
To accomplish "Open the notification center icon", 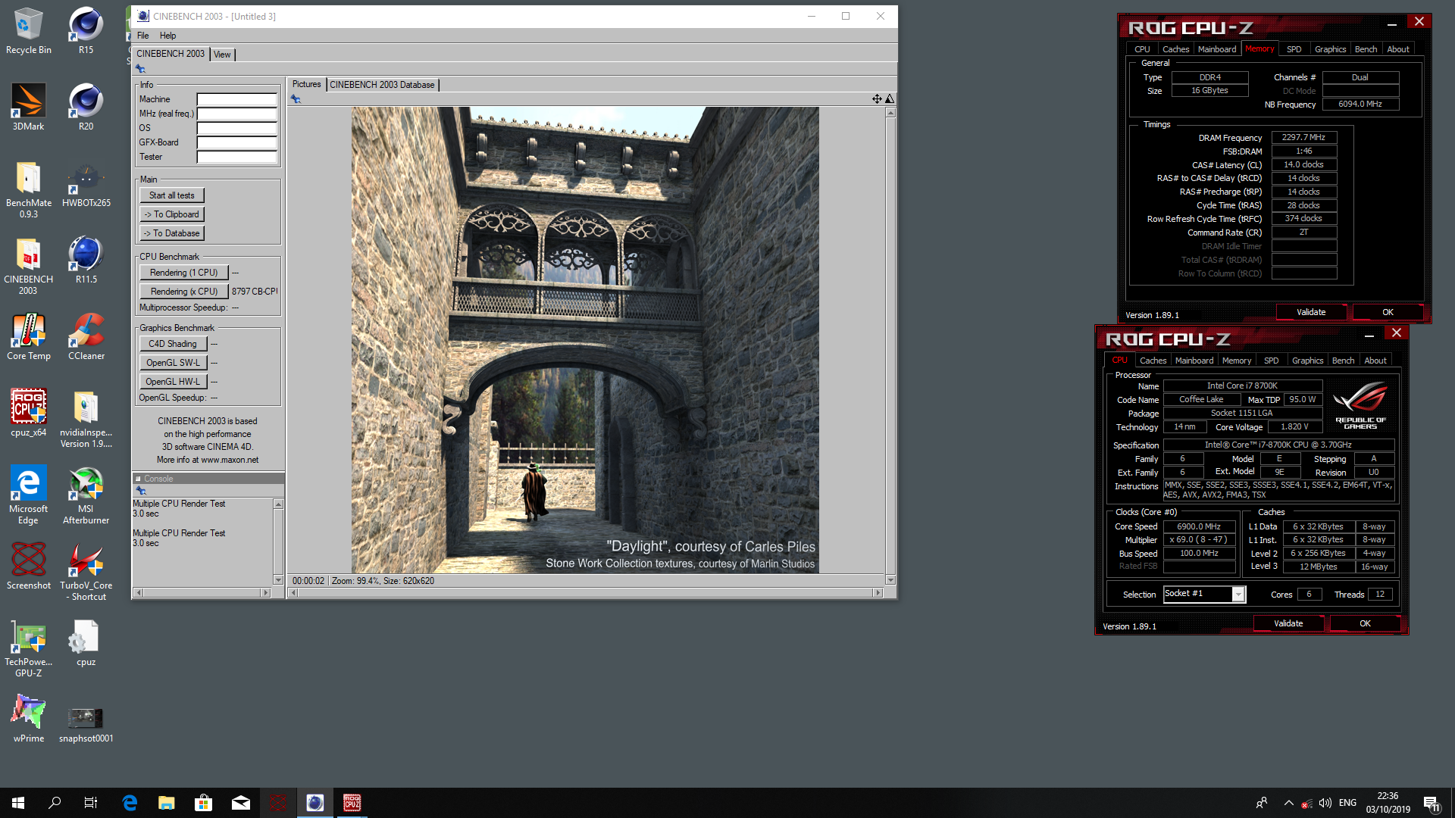I will click(x=1432, y=804).
